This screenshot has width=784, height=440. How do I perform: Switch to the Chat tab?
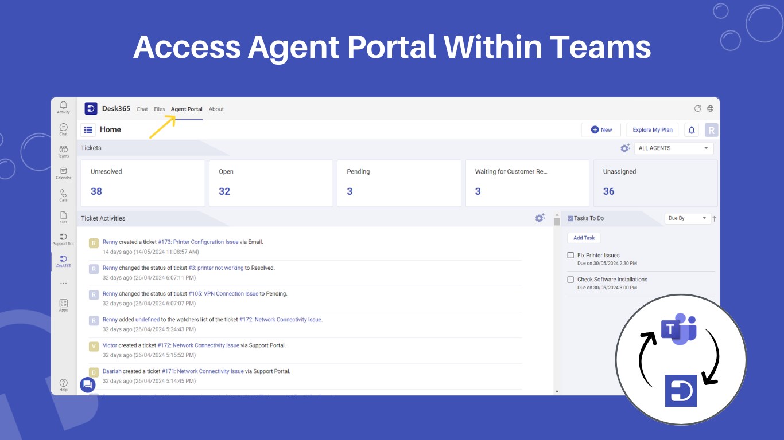pos(142,109)
